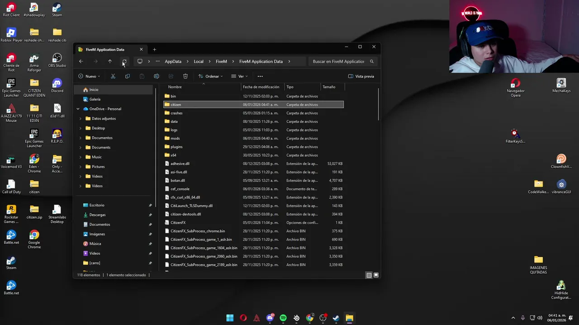Open IMAGENES QUITADAS desktop folder
579x325 pixels.
tap(538, 265)
